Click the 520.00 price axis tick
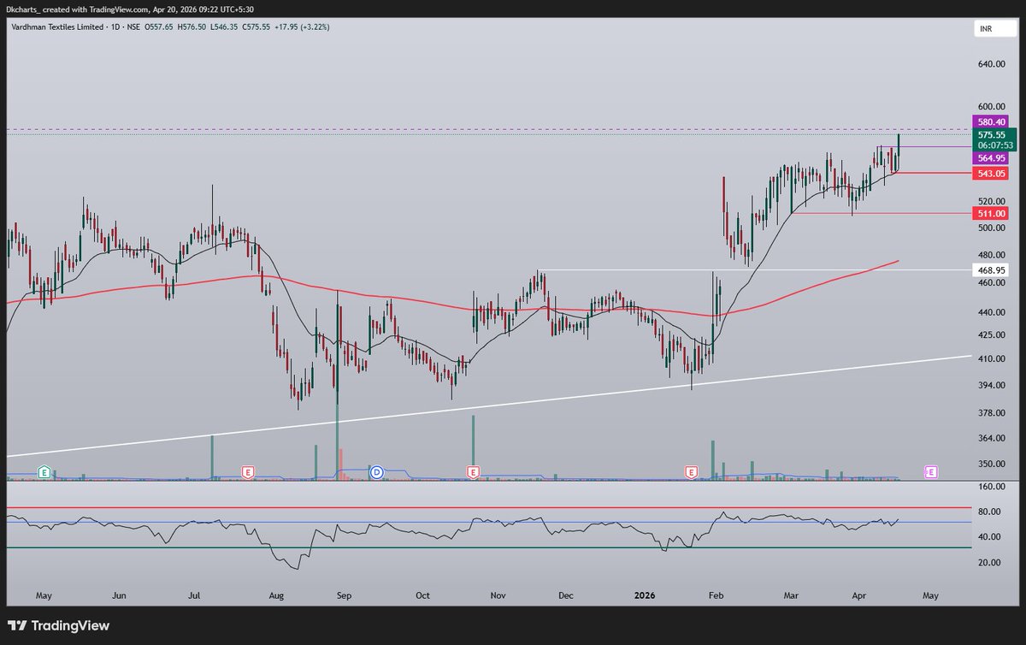1026x645 pixels. [990, 201]
